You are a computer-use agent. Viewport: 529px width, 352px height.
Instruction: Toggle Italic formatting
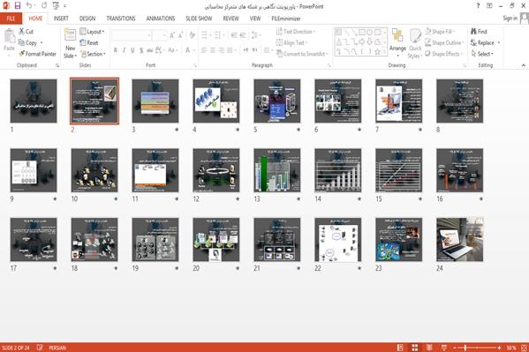point(124,50)
